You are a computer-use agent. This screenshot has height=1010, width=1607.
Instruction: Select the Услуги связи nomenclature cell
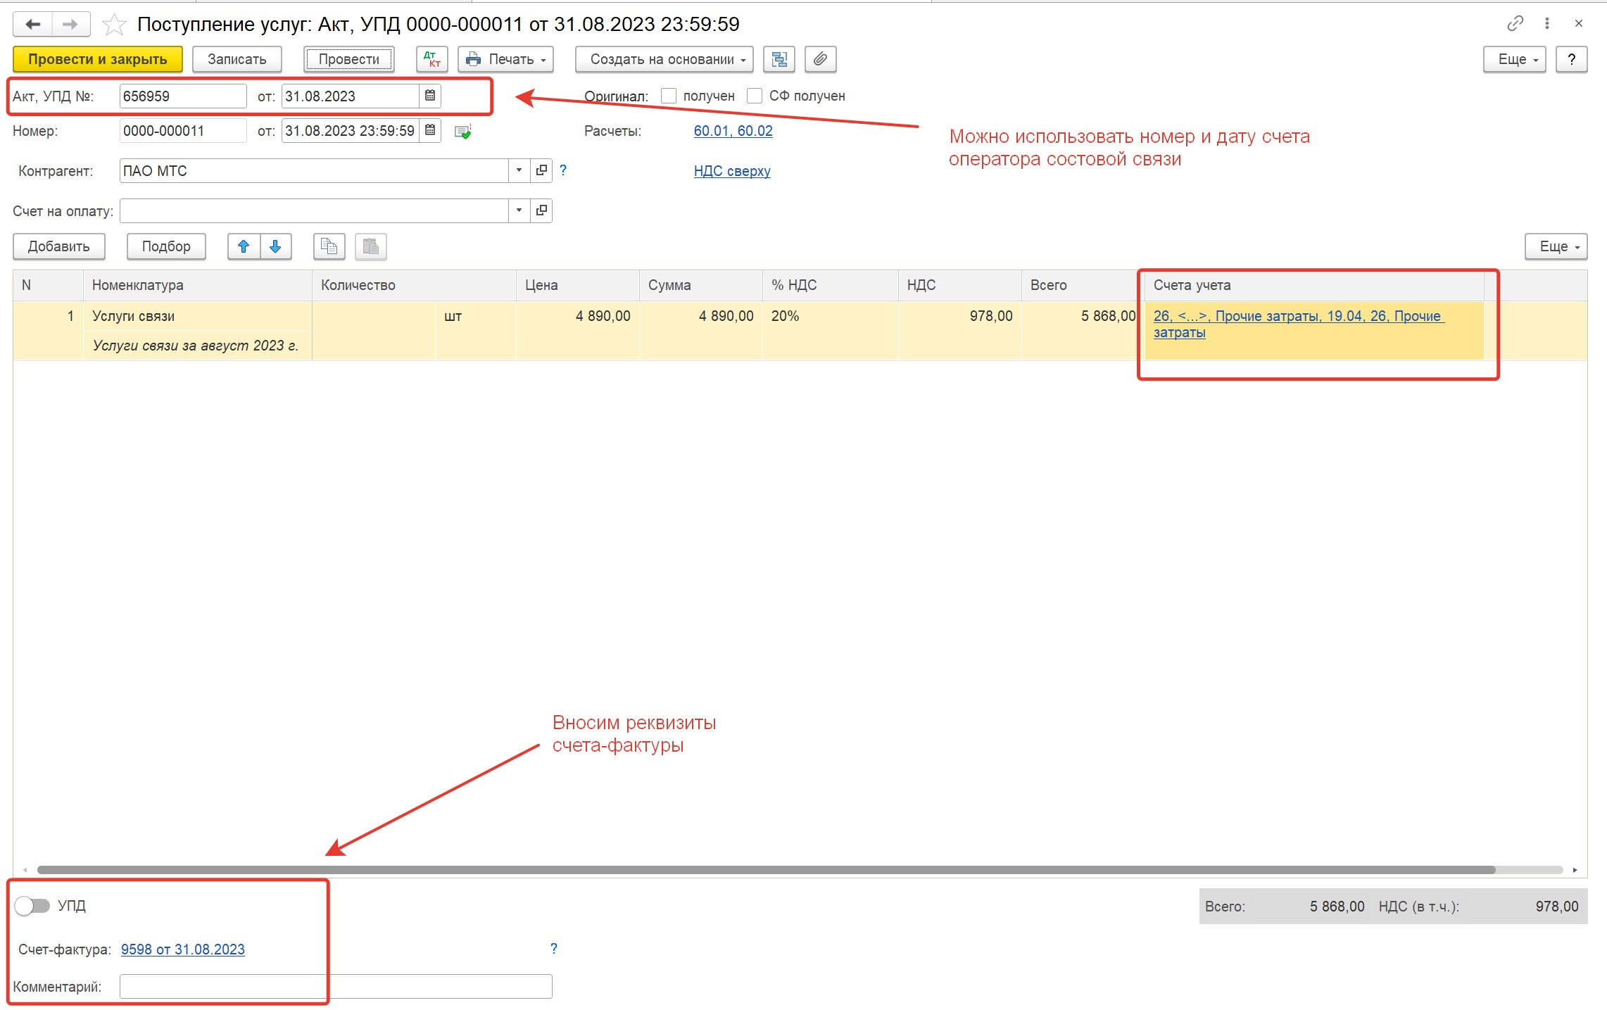pos(198,316)
